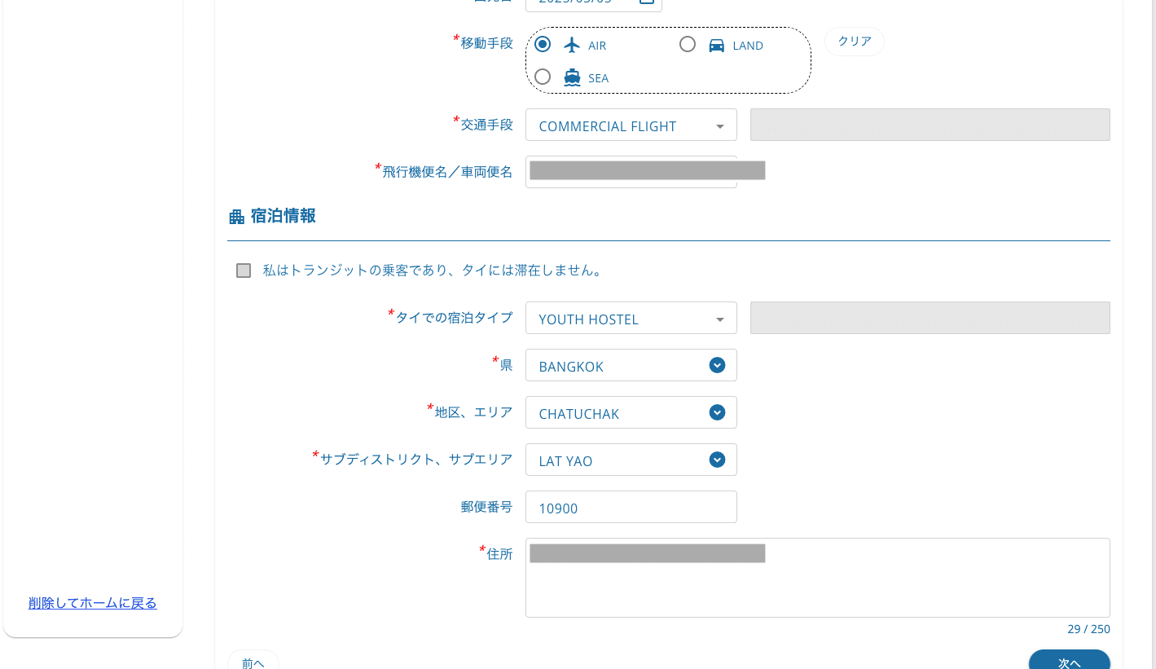Screen dimensions: 1156x669
Task: Click the chevron icon in LAT YAO field
Action: pyautogui.click(x=717, y=460)
